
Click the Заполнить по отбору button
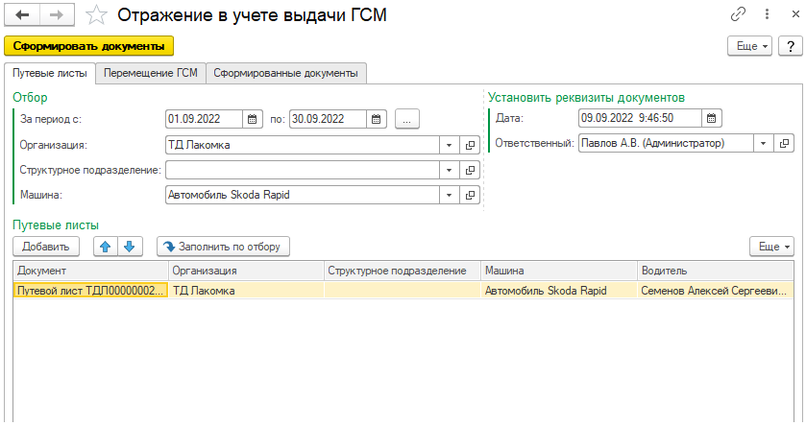[x=223, y=247]
